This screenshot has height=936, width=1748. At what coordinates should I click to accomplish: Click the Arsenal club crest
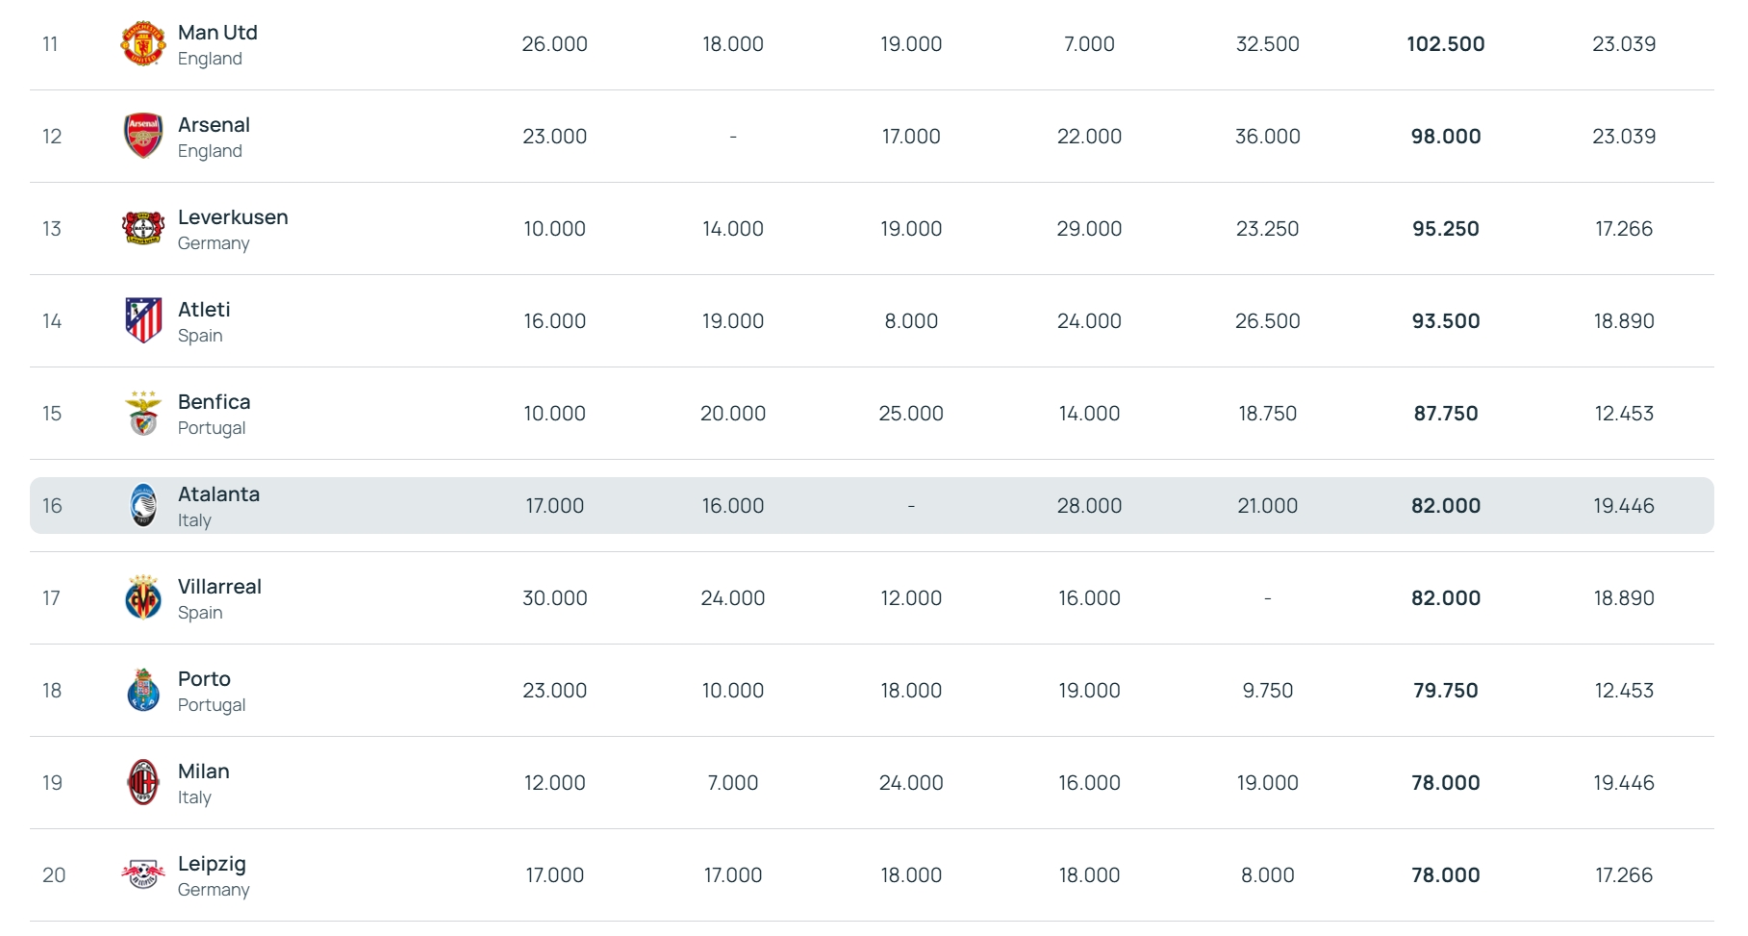point(143,136)
